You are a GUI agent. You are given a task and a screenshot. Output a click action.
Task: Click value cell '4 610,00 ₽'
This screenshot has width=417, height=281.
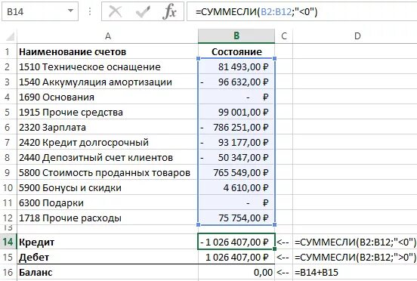click(236, 188)
